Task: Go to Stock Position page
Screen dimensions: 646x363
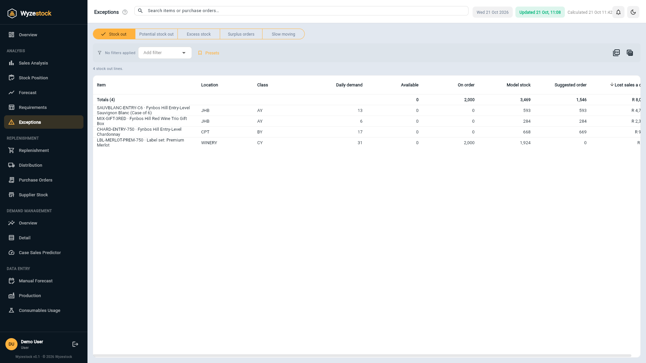Action: click(x=44, y=78)
